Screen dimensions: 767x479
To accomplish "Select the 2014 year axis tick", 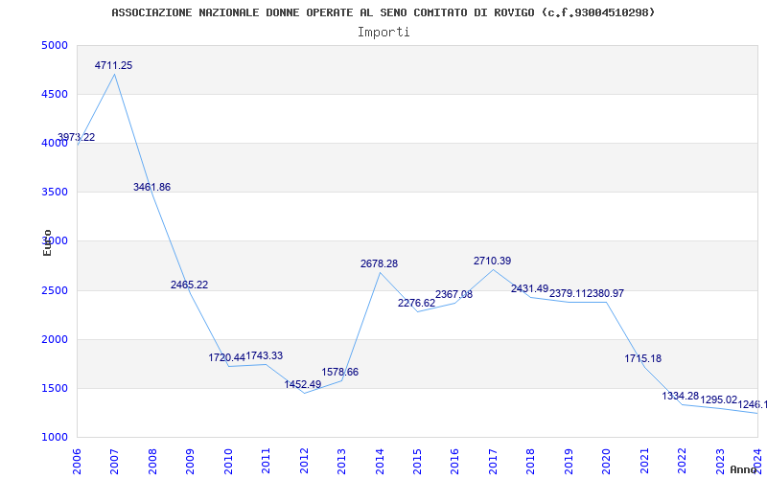I will point(380,458).
